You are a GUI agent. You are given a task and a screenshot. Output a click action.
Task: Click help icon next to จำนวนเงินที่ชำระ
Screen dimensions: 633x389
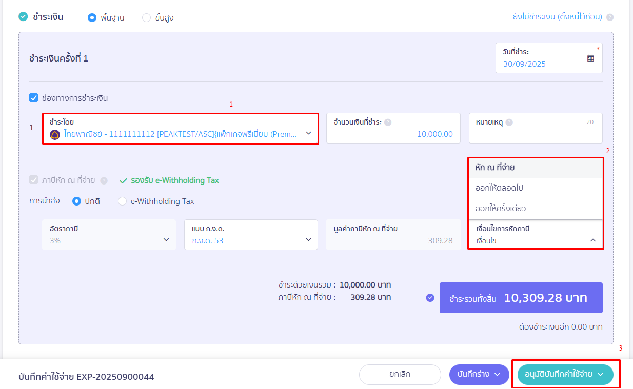coord(388,122)
